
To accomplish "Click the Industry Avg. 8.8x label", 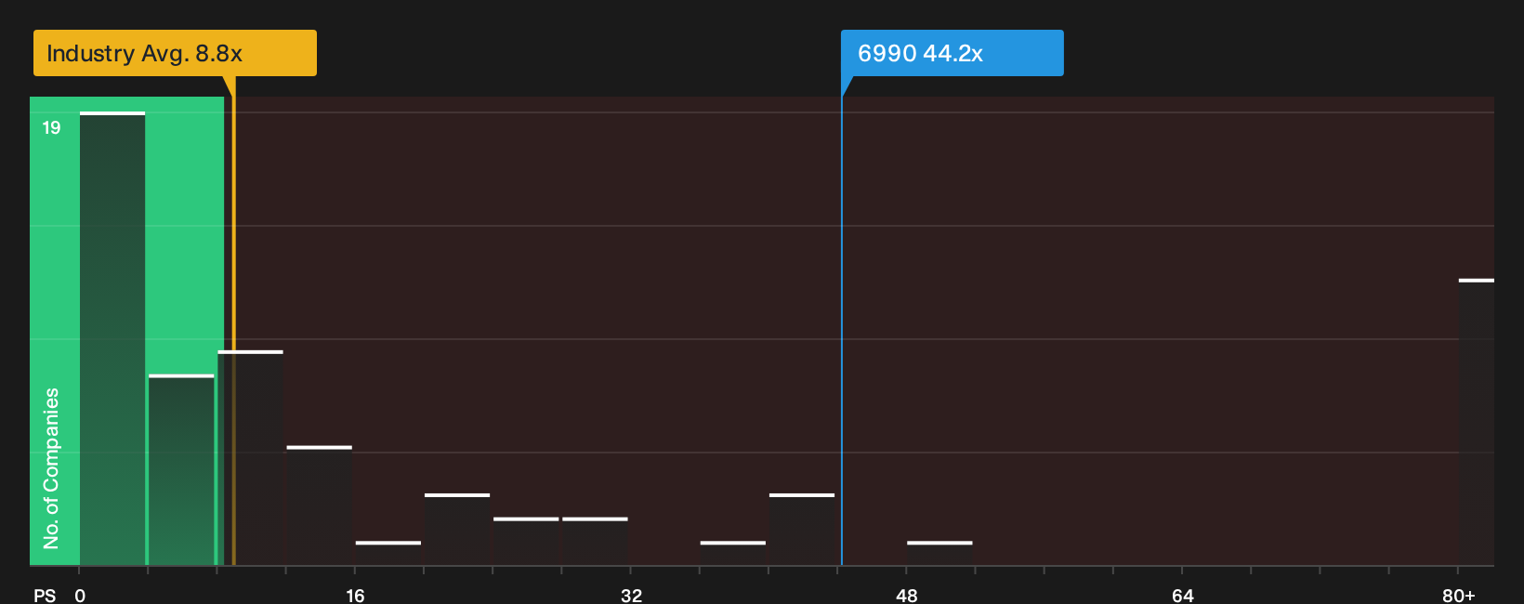I will tap(175, 53).
